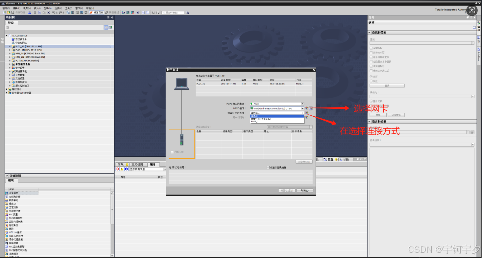Image resolution: width=482 pixels, height=258 pixels.
Task: Click the undo arrow toolbar icon
Action: 54,12
